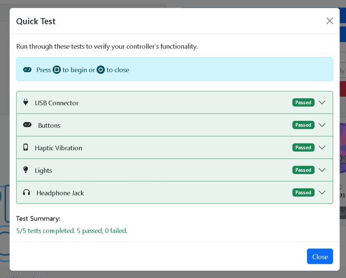
Task: Click the blue Close button
Action: [320, 257]
